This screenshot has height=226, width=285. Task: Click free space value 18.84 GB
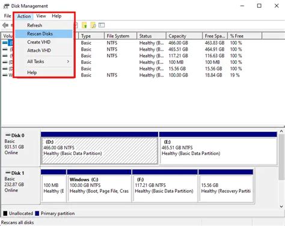tap(213, 75)
